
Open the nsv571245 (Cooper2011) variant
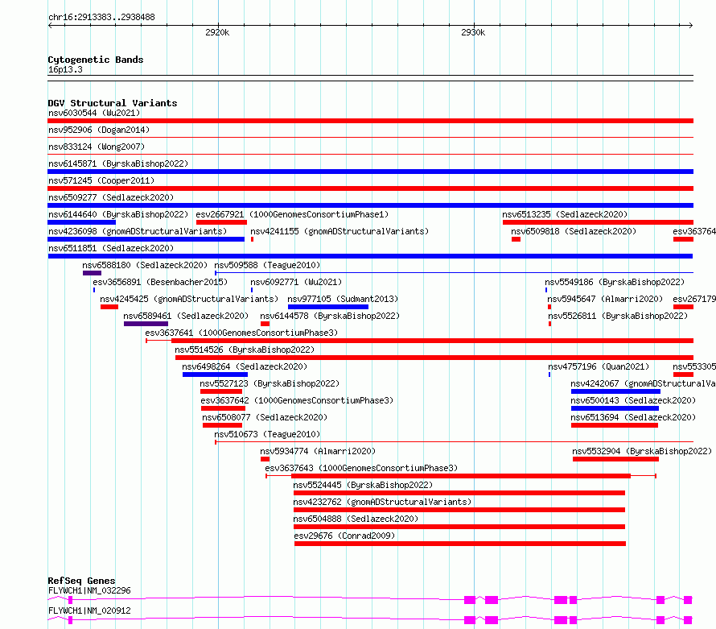(x=101, y=180)
